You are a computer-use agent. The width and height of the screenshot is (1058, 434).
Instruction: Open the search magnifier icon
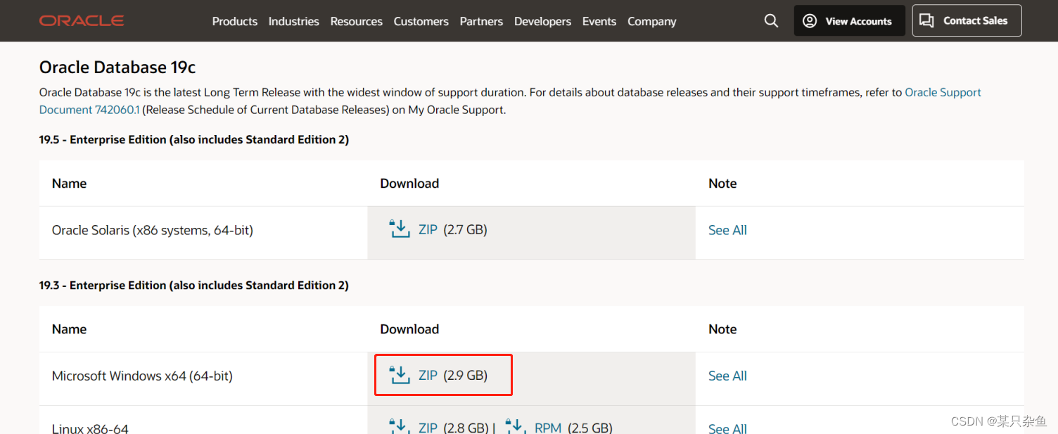[772, 21]
